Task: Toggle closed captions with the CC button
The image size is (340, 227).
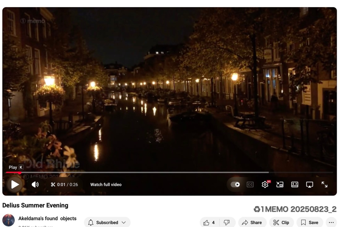Action: pos(250,185)
